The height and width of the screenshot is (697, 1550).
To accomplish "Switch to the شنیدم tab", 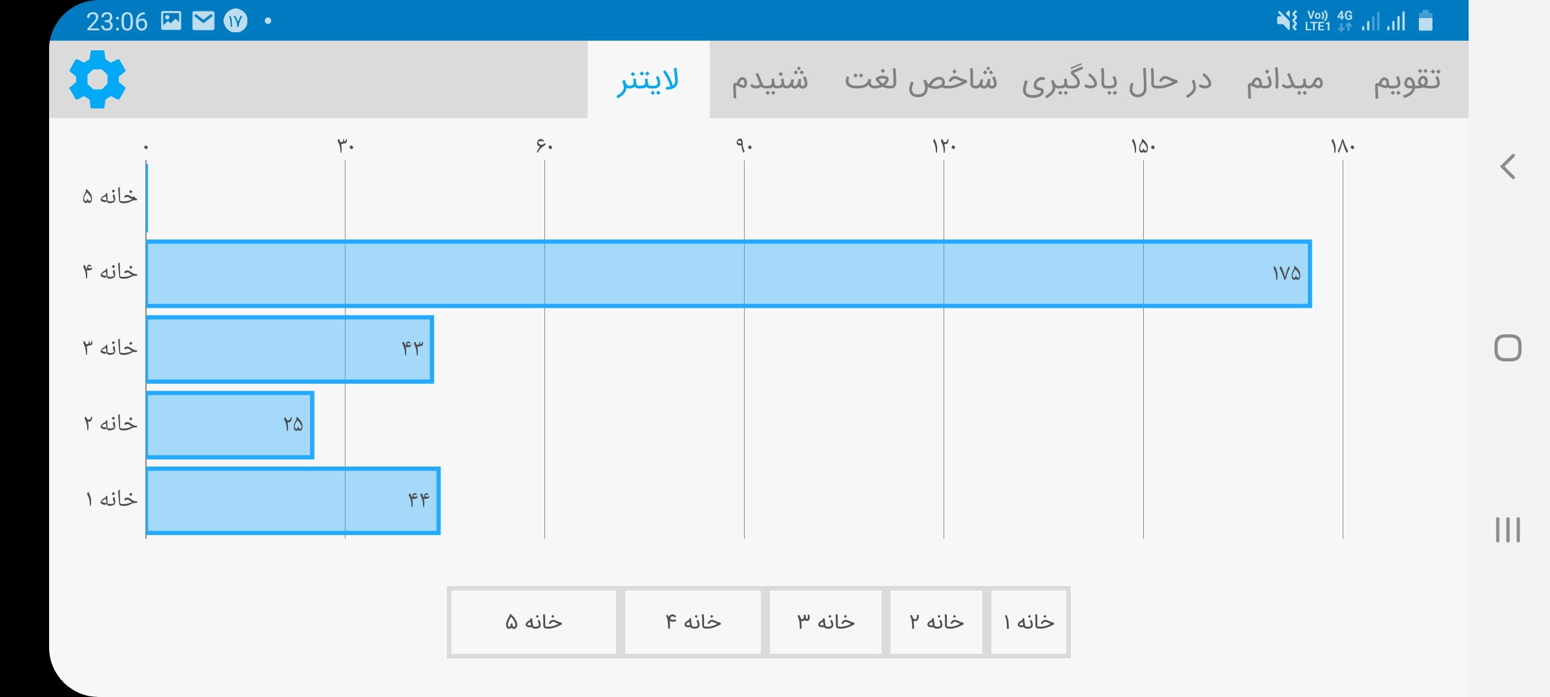I will pyautogui.click(x=770, y=80).
